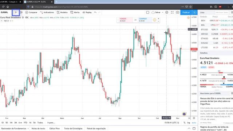The height and width of the screenshot is (131, 233).
Task: Click the COMPRAR 4.5141 buy button
Action: pyautogui.click(x=145, y=20)
